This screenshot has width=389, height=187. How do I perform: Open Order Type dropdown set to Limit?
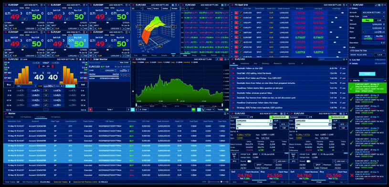(374, 16)
